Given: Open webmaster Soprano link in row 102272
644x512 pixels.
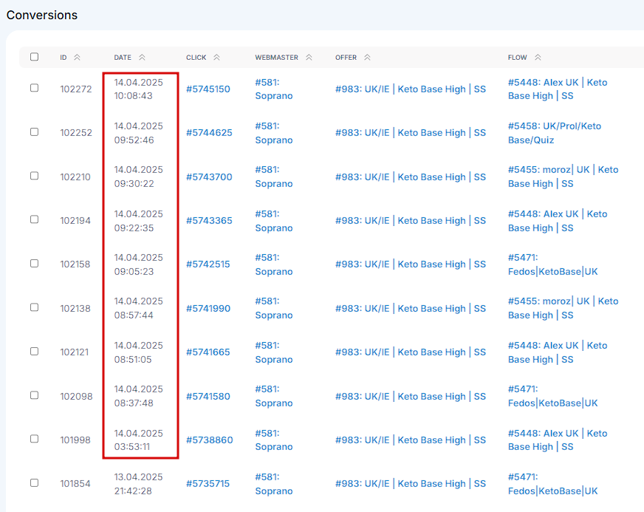Looking at the screenshot, I should [x=274, y=89].
